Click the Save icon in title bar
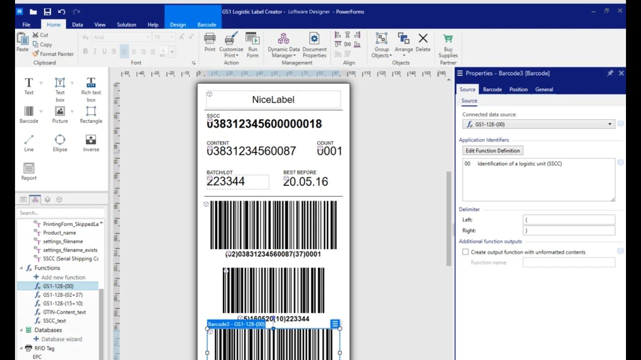Screen dimensions: 641x360 click(x=47, y=11)
